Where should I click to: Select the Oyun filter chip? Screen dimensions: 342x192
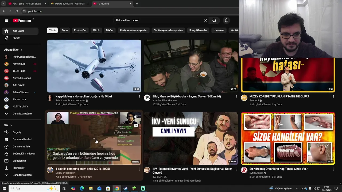[x=65, y=30]
